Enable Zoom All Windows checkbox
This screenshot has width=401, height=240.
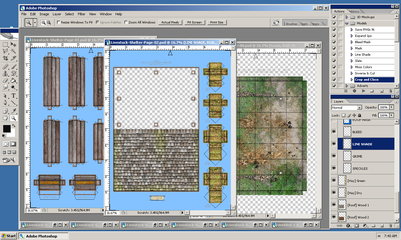click(x=126, y=22)
